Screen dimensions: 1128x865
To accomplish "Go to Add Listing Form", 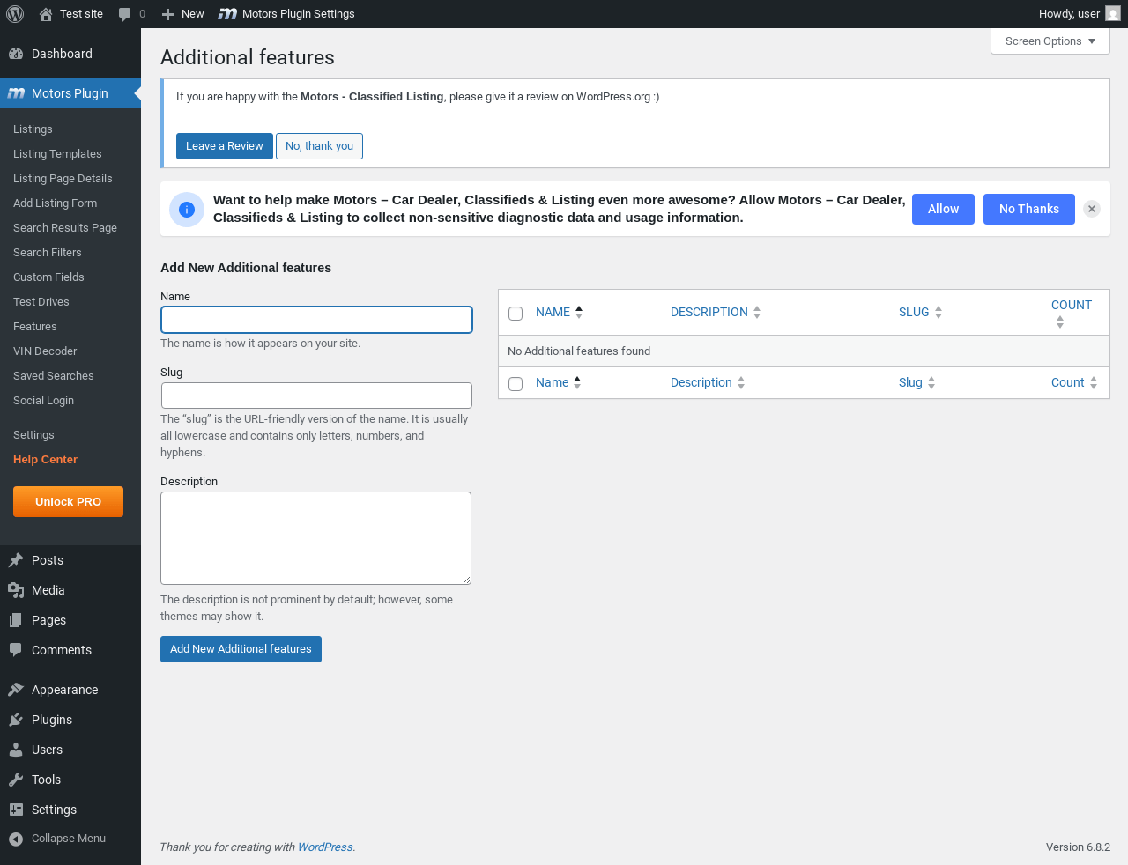I will (55, 203).
